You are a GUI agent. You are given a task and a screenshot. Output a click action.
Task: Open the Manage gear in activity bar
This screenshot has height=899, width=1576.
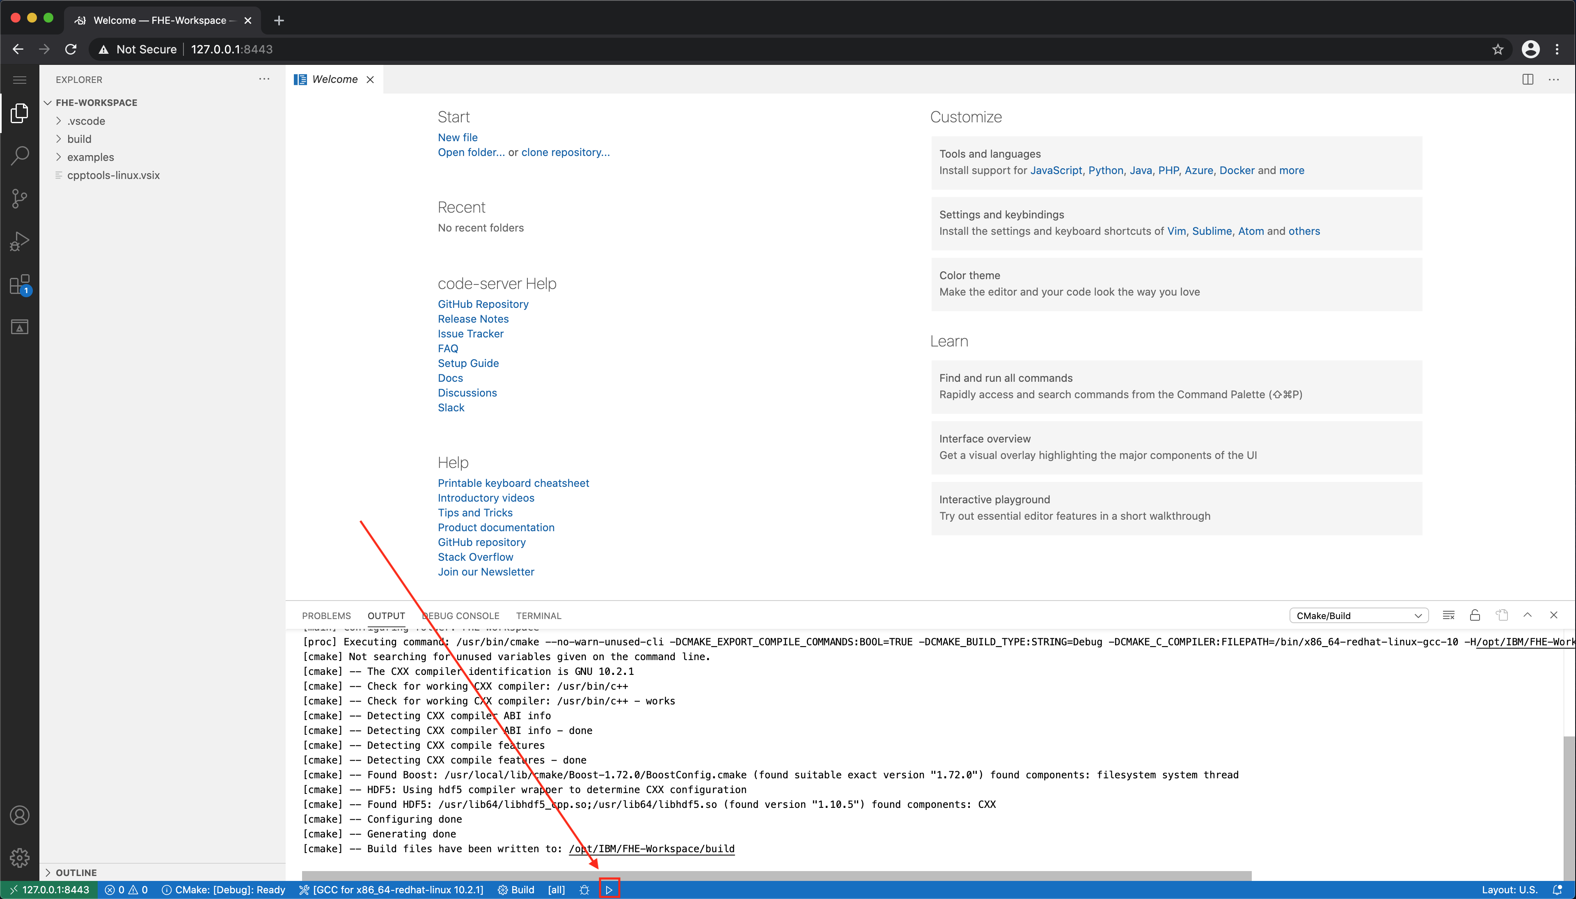pos(20,858)
